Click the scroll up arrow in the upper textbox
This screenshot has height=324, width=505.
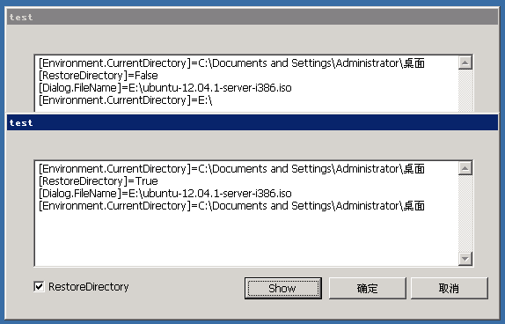465,63
